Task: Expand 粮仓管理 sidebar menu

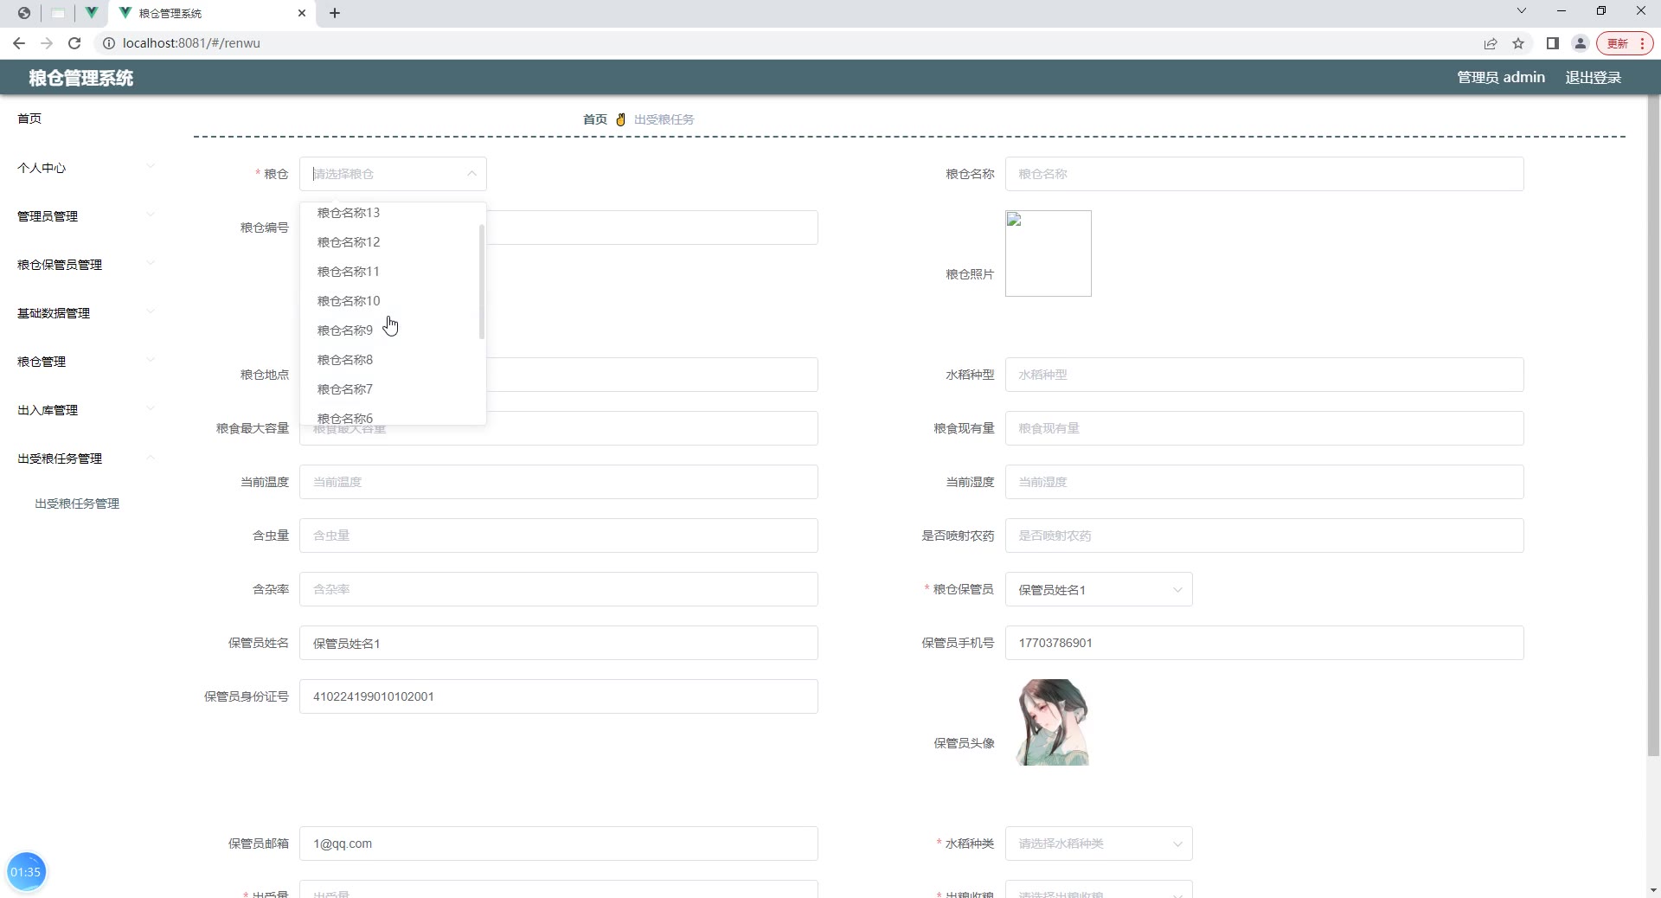Action: pyautogui.click(x=87, y=362)
